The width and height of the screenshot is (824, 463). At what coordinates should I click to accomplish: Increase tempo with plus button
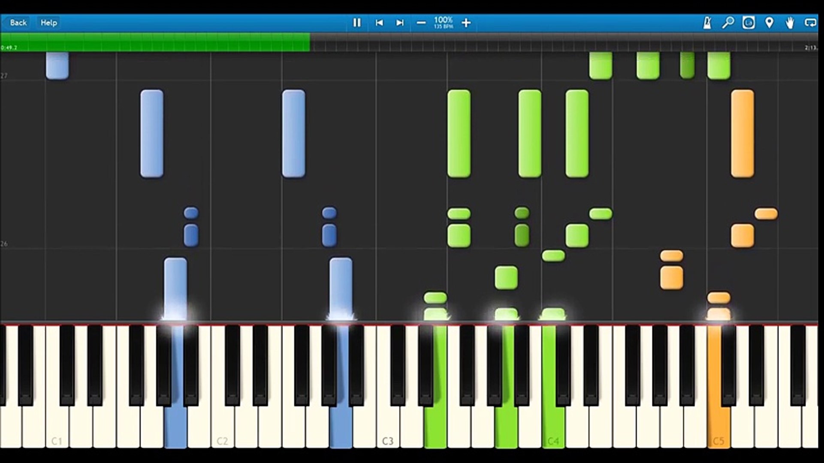point(466,23)
